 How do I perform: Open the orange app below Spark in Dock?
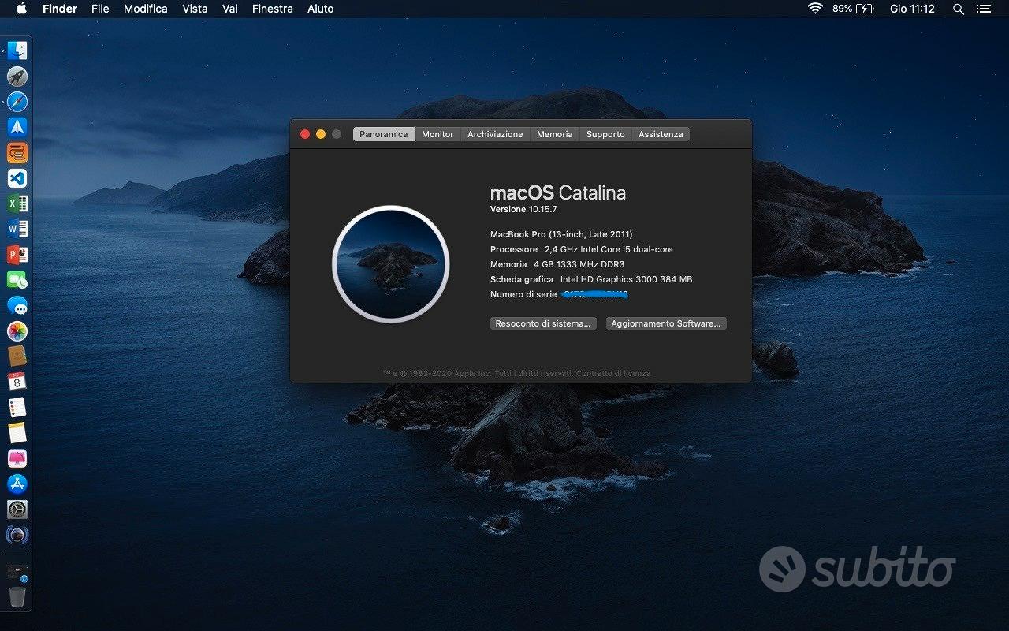[x=17, y=152]
